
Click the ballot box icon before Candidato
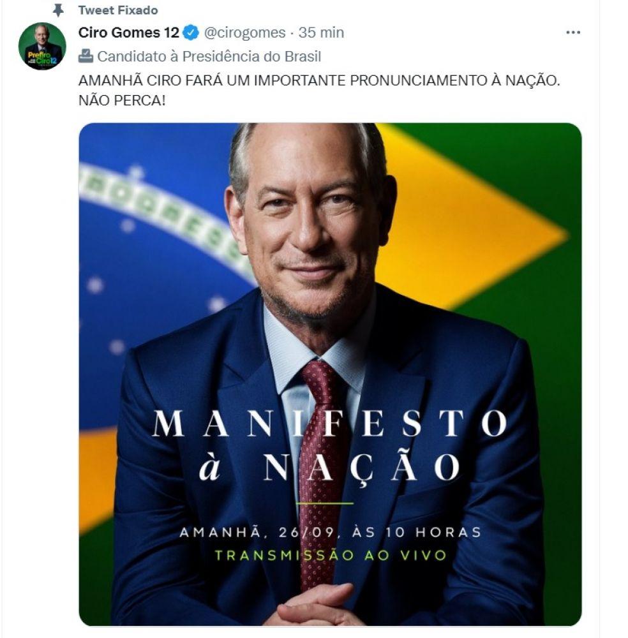click(x=86, y=56)
